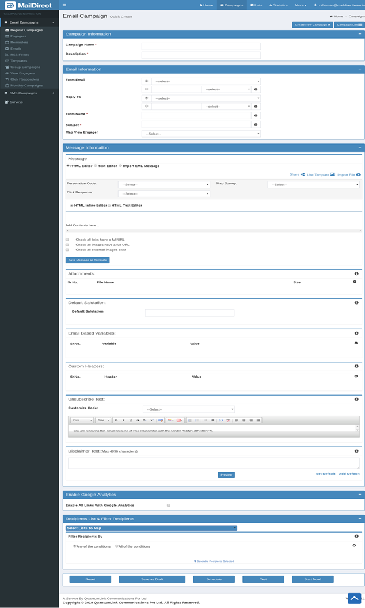Image resolution: width=365 pixels, height=608 pixels.
Task: Click the Attachments section info icon
Action: [356, 274]
